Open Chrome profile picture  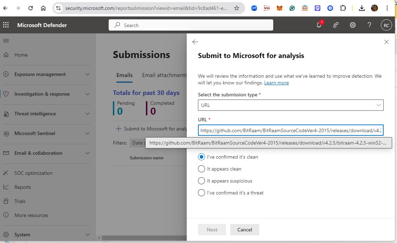[x=374, y=8]
